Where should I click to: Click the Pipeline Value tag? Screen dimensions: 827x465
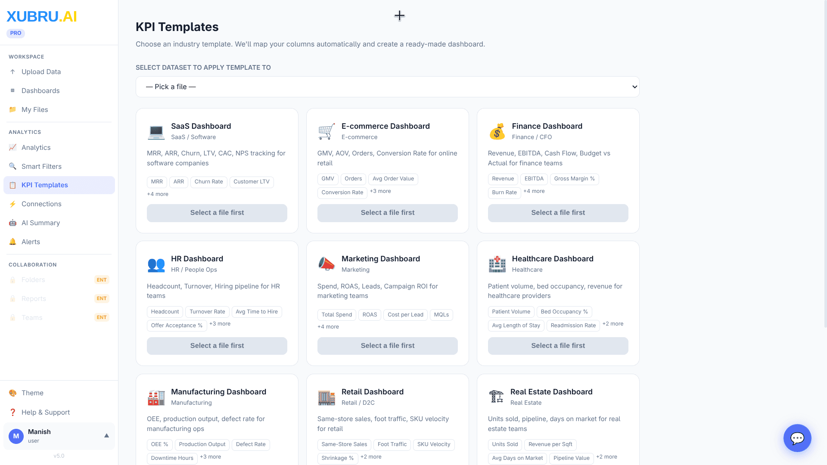tap(572, 459)
